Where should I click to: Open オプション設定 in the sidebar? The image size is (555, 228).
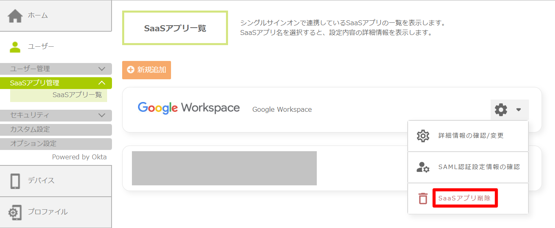(x=33, y=144)
